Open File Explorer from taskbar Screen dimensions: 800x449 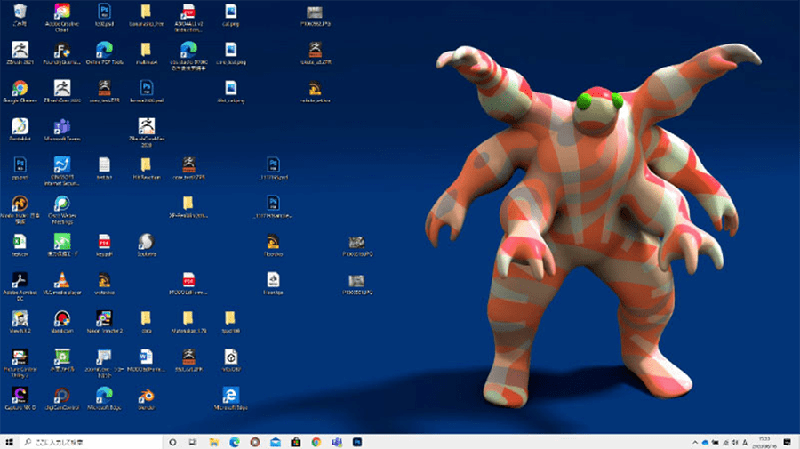click(213, 442)
